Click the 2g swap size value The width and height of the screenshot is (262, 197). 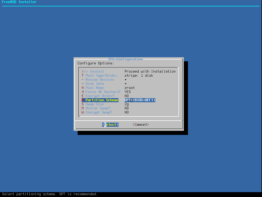click(127, 104)
